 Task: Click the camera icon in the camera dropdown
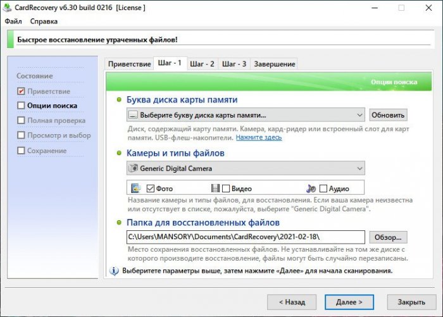click(133, 168)
